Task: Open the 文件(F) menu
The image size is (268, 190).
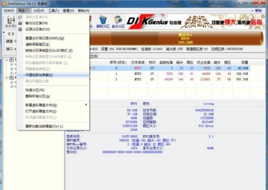Action: (x=9, y=11)
